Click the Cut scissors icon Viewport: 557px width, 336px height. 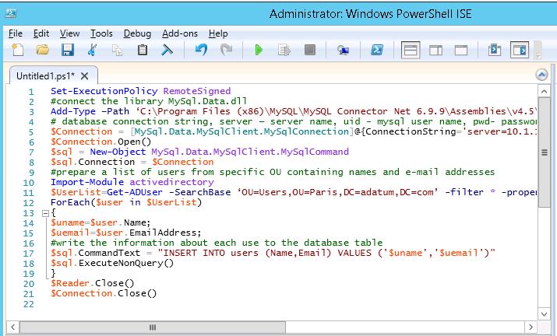92,51
